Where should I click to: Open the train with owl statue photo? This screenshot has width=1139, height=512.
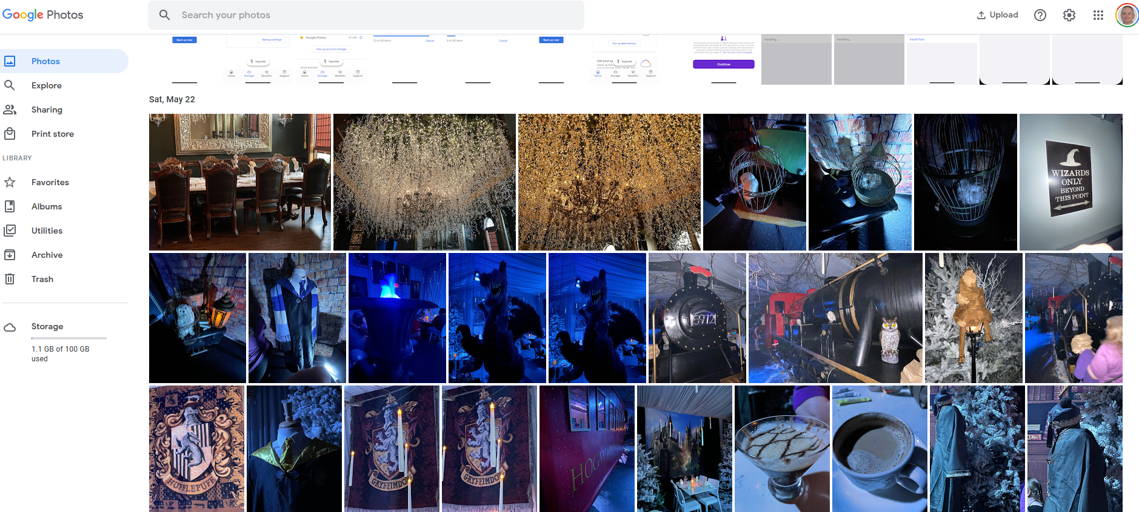835,318
